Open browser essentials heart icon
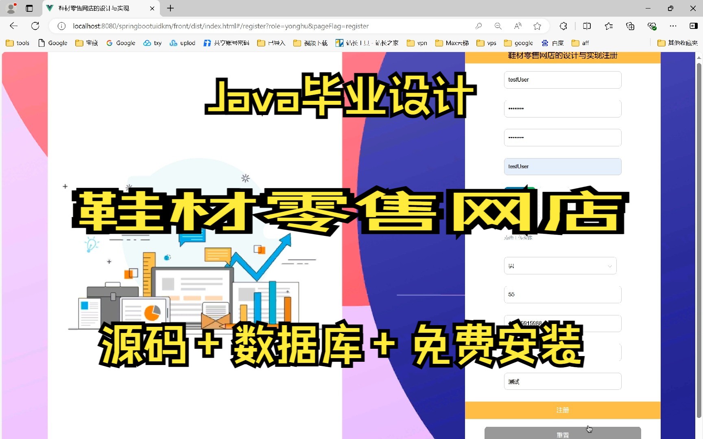The image size is (703, 439). coord(652,26)
